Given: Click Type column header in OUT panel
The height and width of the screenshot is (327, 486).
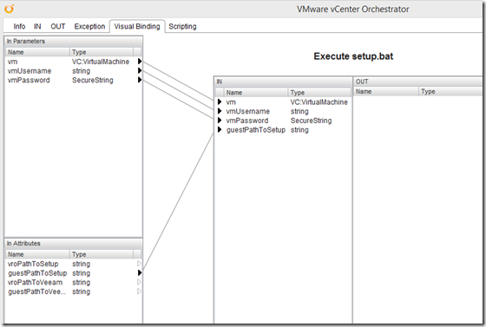Looking at the screenshot, I should (x=451, y=91).
